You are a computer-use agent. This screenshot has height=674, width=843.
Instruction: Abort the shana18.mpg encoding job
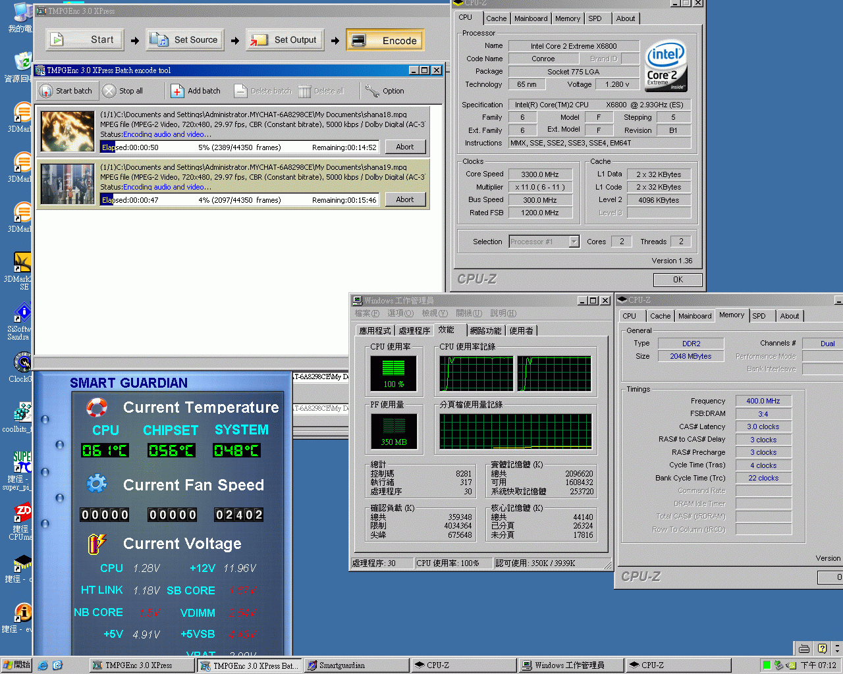[404, 147]
